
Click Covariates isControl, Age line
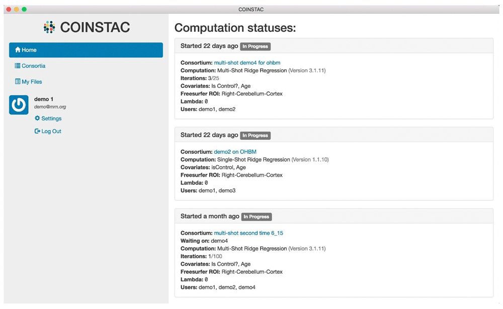[x=213, y=167]
